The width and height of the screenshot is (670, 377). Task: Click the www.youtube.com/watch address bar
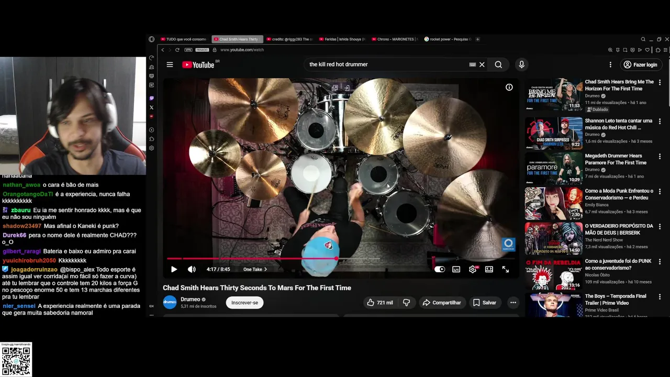click(242, 50)
